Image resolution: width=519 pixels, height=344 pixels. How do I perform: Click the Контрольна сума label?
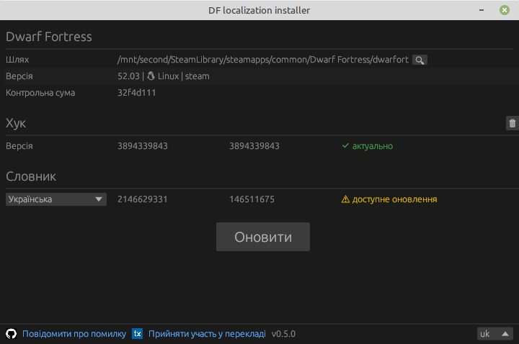pos(40,93)
